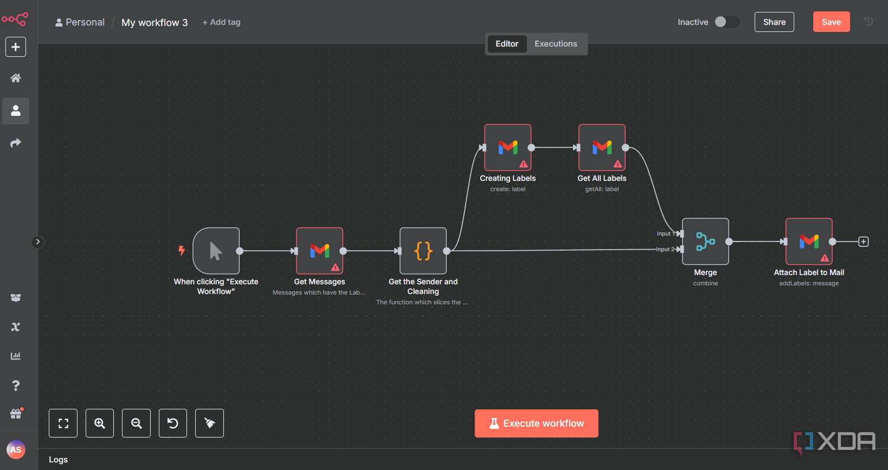Click the 'combine' subtitle under Merge
The height and width of the screenshot is (470, 888).
(705, 283)
